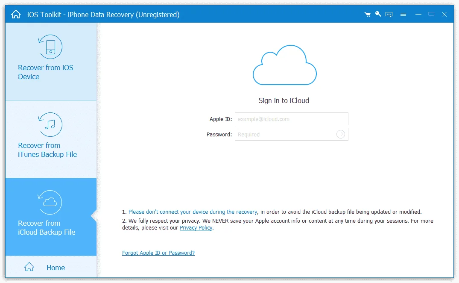Select Recover from iTunes Backup File tab
Viewport: 459px width, 283px height.
point(51,139)
